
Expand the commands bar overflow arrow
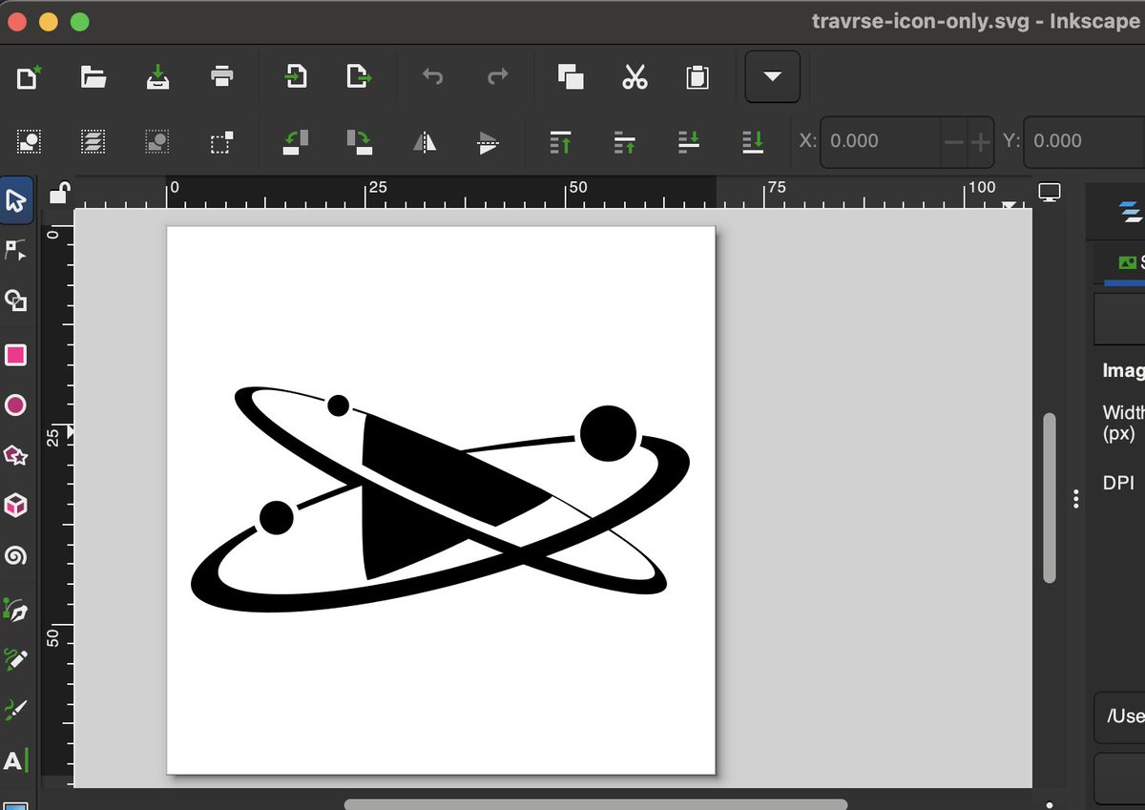773,76
